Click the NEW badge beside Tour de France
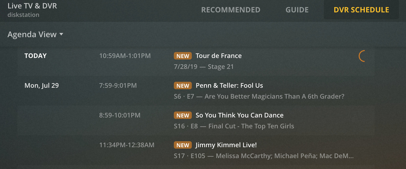Image resolution: width=406 pixels, height=169 pixels. point(182,56)
